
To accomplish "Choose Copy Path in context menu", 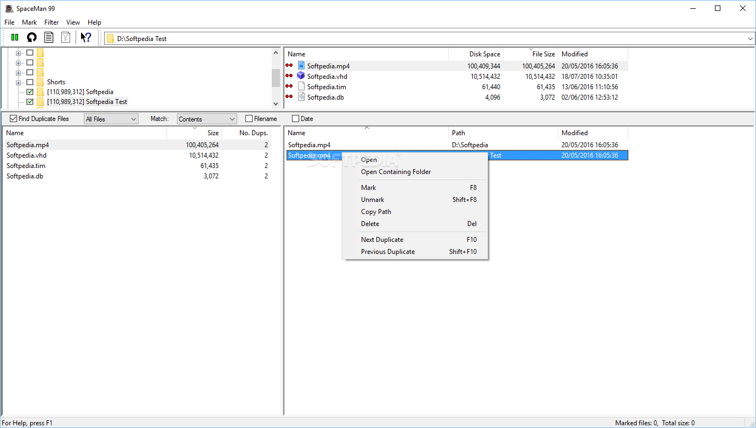I will coord(415,212).
